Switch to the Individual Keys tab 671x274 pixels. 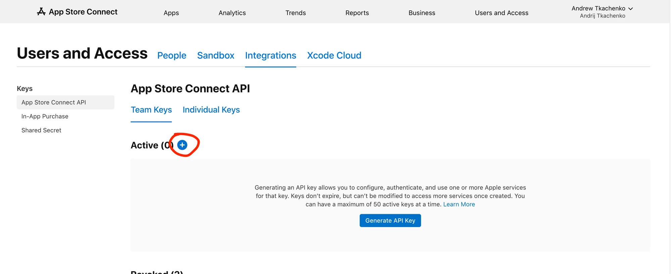(x=211, y=110)
